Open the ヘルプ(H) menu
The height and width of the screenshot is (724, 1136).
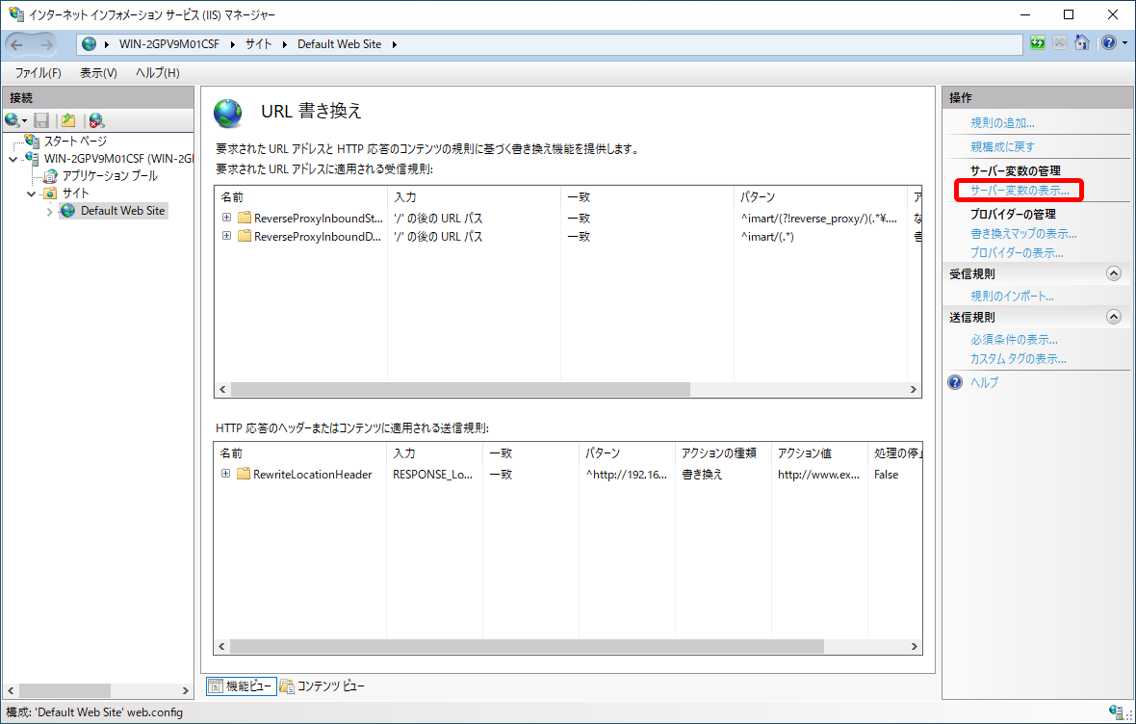tap(157, 72)
